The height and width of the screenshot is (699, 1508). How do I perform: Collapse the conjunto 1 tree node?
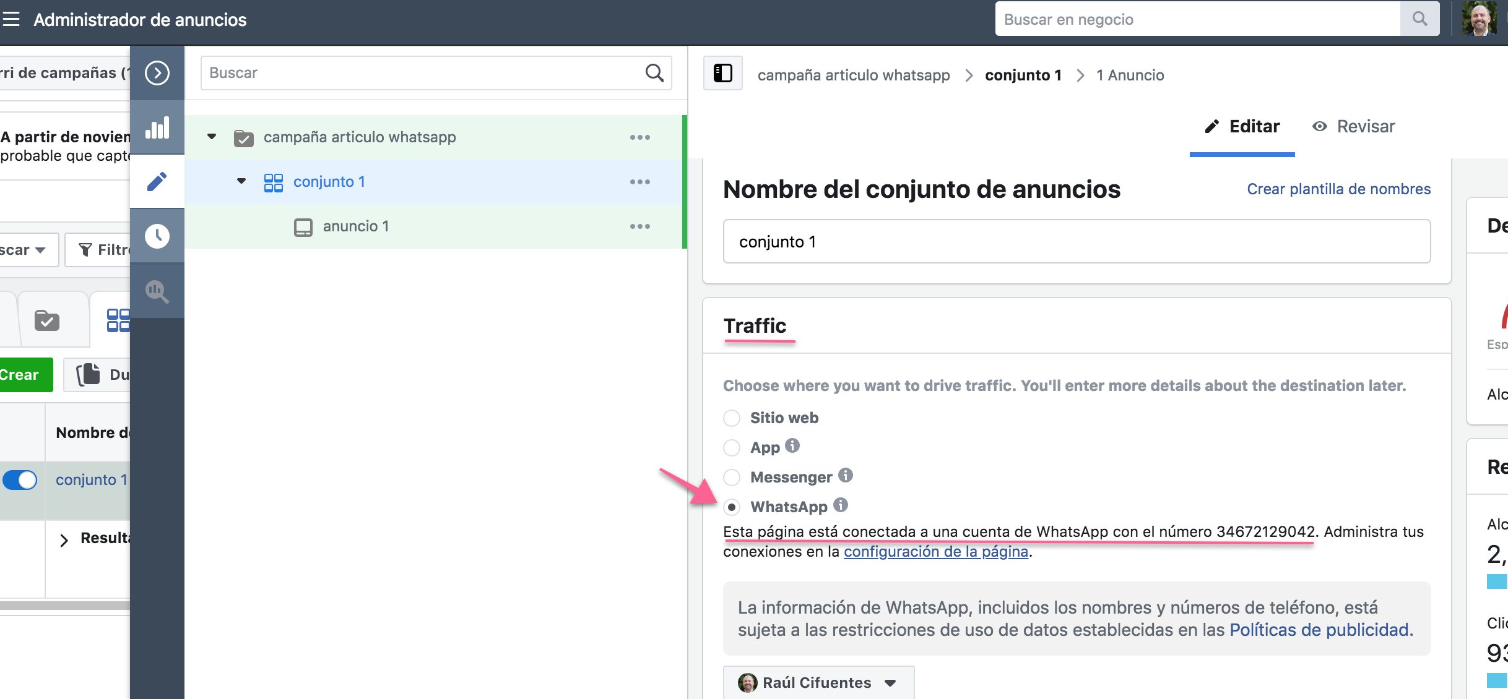tap(241, 181)
